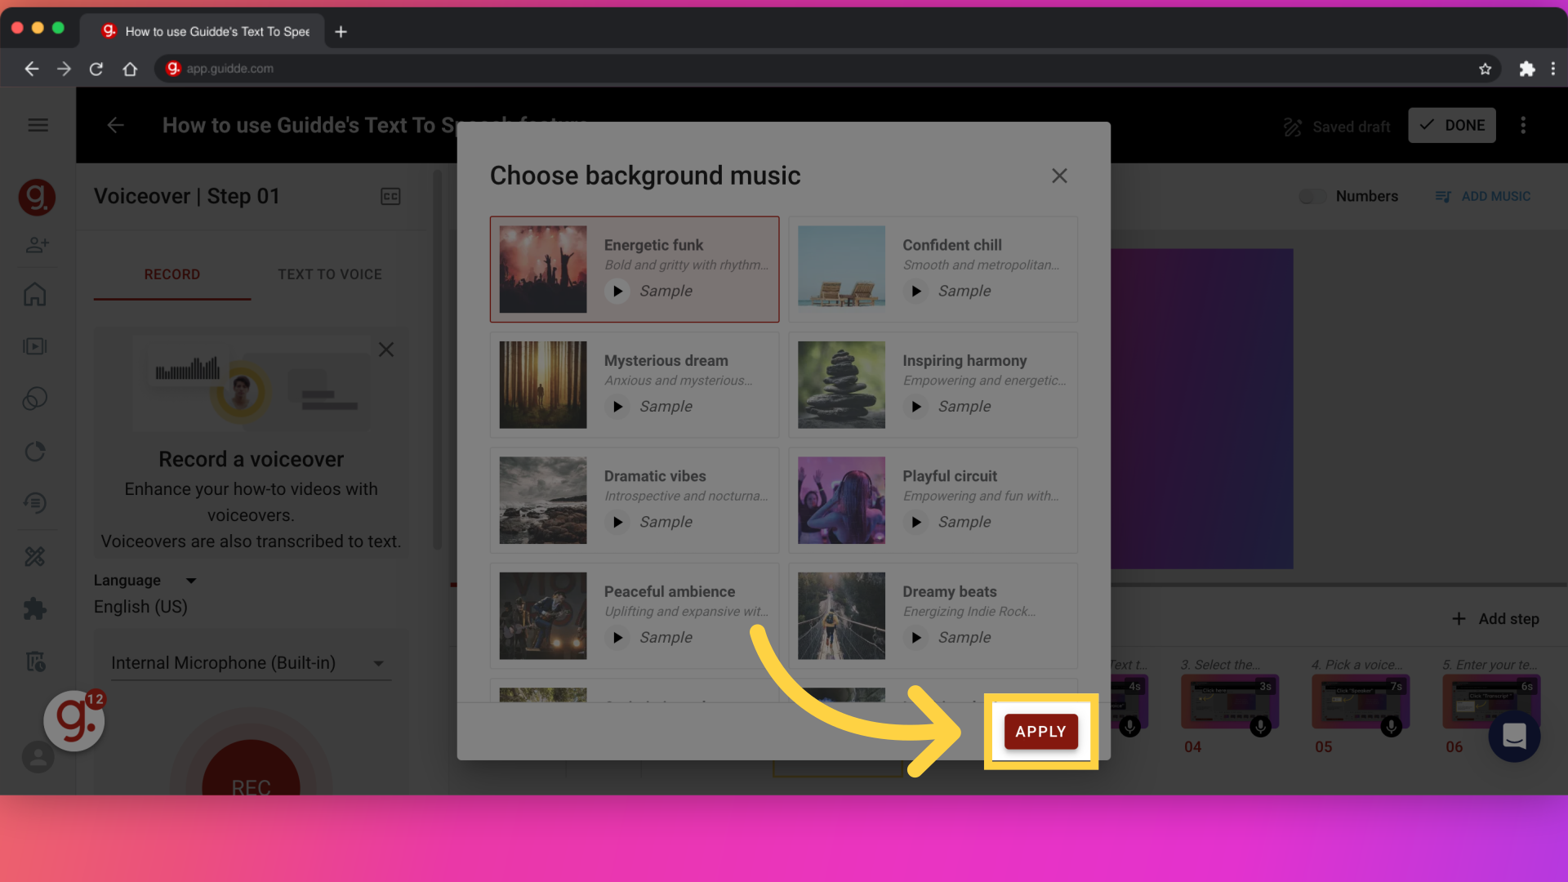Close the Choose background music dialog
This screenshot has height=882, width=1568.
(x=1059, y=176)
